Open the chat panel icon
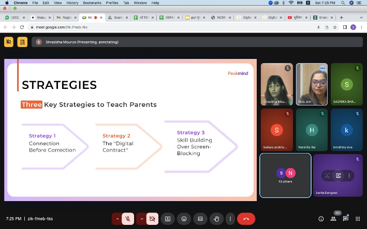The image size is (367, 229). click(x=346, y=219)
